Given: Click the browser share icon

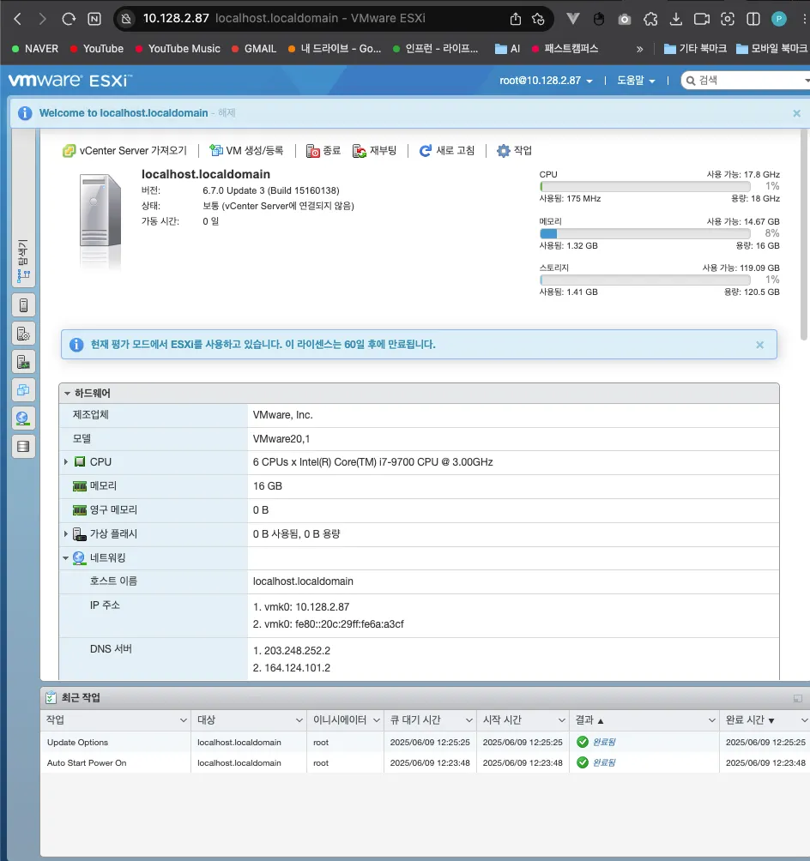Looking at the screenshot, I should coord(516,19).
